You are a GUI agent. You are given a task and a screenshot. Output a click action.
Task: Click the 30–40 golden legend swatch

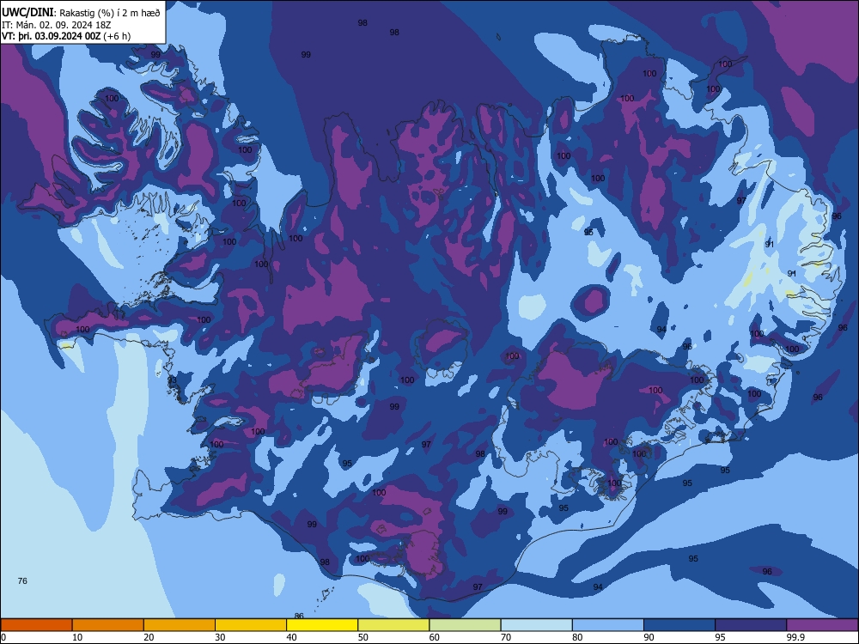pyautogui.click(x=251, y=625)
